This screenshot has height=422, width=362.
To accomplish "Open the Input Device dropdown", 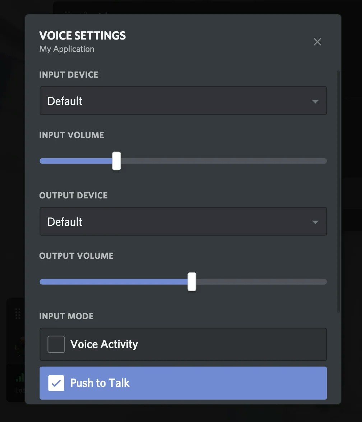I will tap(183, 101).
